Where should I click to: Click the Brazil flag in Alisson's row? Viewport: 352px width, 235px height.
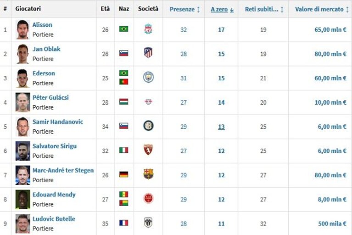124,29
